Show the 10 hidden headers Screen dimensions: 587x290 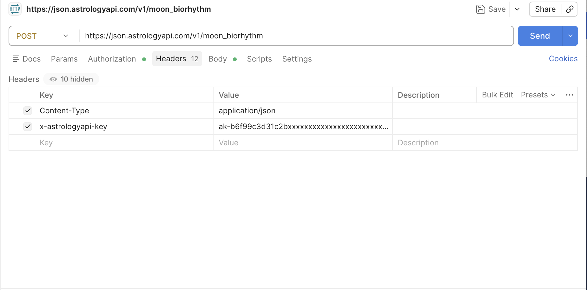tap(71, 79)
